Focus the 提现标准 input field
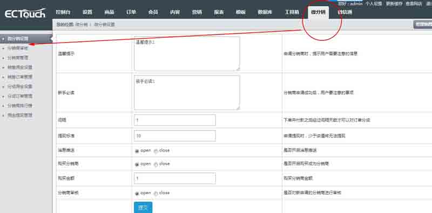432x213 pixels. tap(174, 136)
